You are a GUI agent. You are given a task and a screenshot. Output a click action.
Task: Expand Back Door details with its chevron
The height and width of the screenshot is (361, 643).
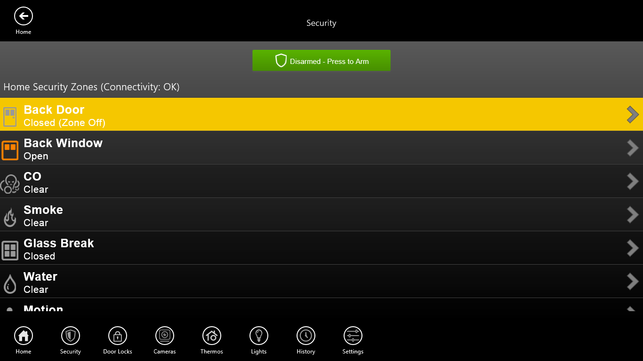[633, 114]
